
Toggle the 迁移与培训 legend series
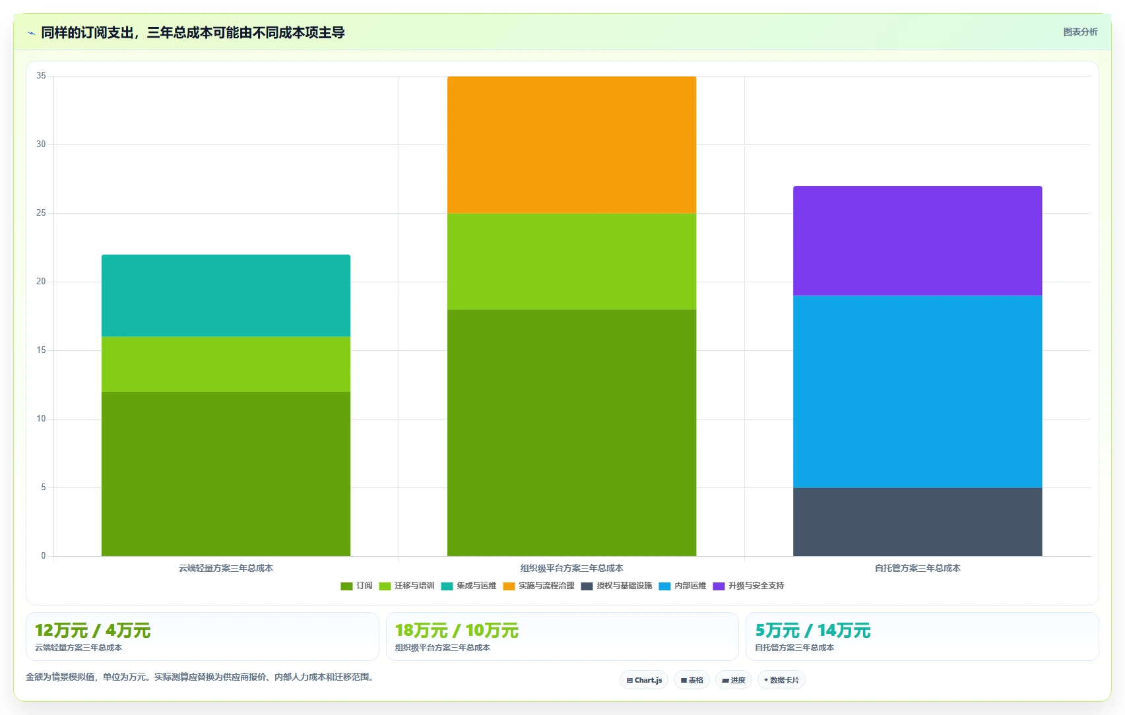(x=406, y=586)
